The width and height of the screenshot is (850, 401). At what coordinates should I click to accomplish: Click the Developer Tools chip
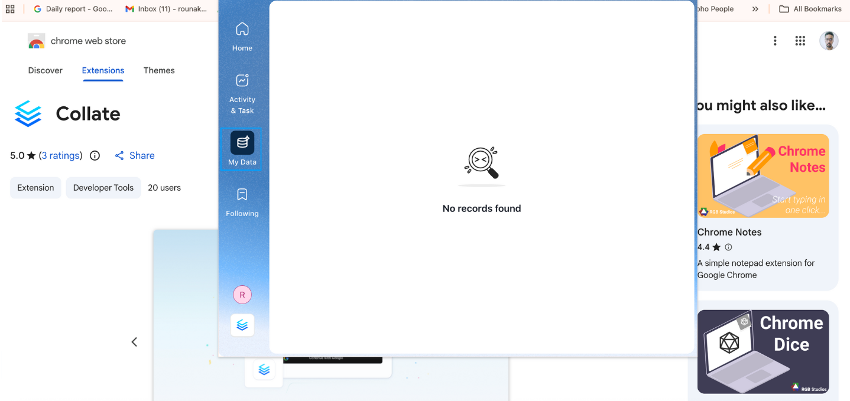point(103,188)
